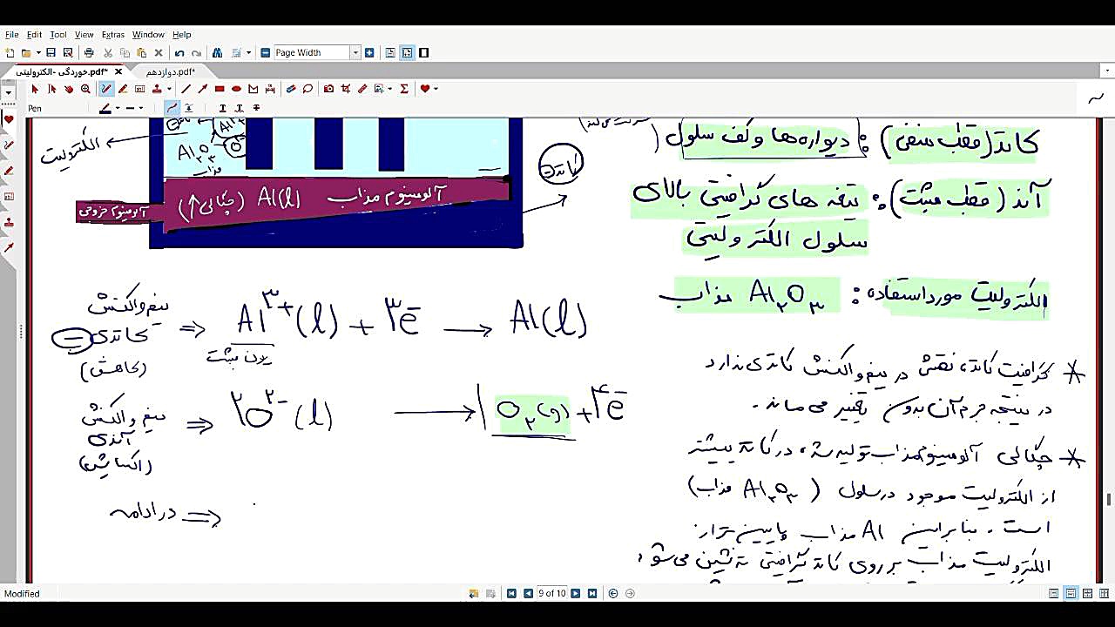Close the active الکترولیتی pdf tab
The width and height of the screenshot is (1115, 627).
[x=119, y=71]
